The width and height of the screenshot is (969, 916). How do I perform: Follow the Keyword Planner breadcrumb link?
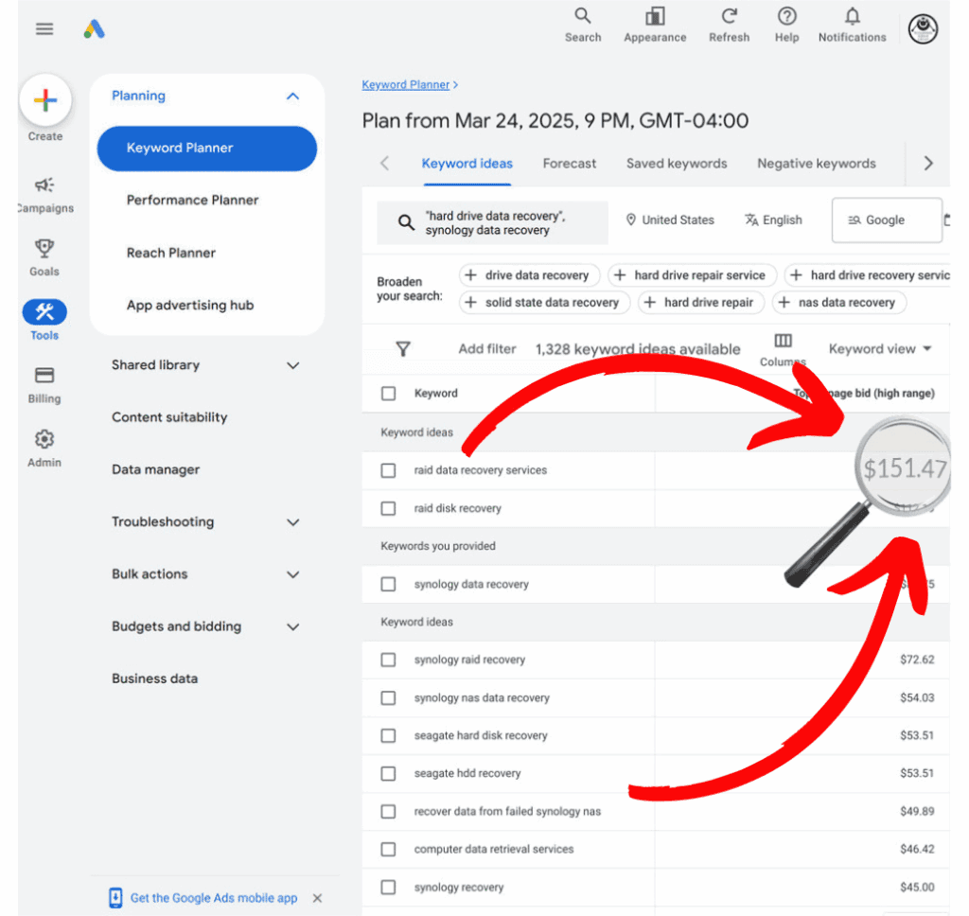click(405, 84)
